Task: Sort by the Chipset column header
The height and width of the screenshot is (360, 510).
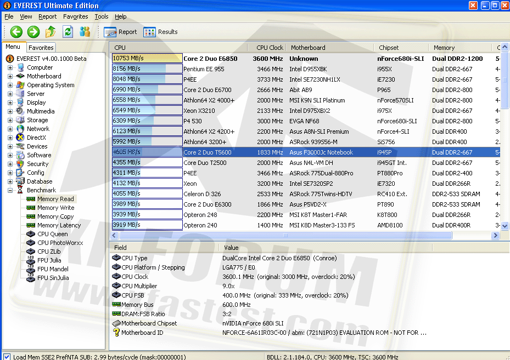Action: pos(401,48)
